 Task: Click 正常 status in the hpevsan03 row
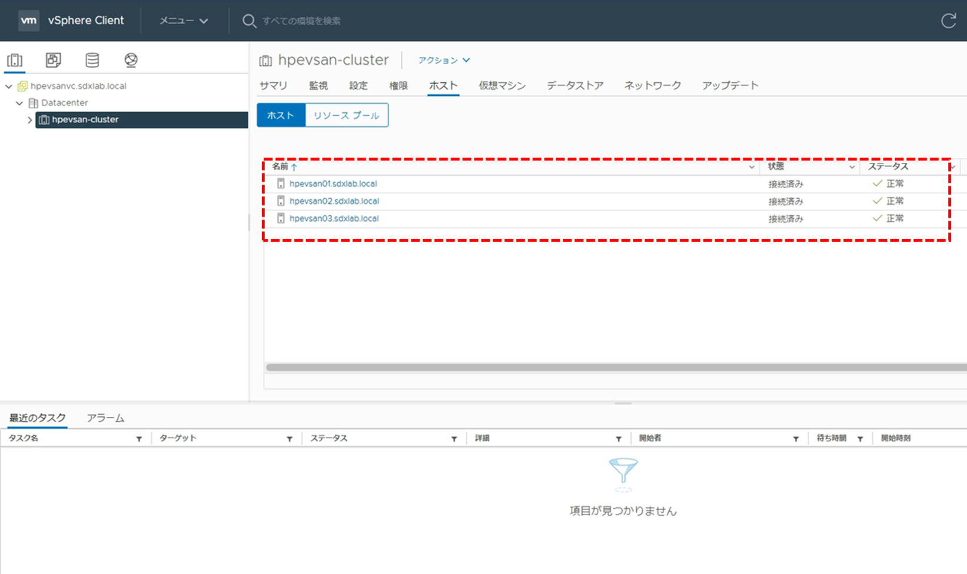tap(895, 218)
